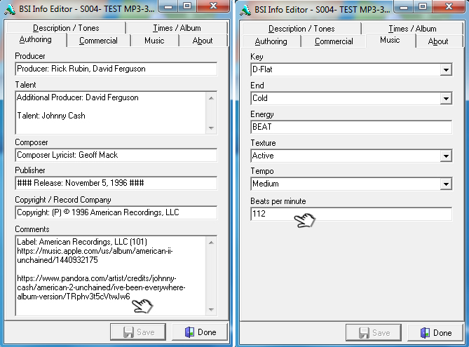Click the D-Flat value in Key combo box
The width and height of the screenshot is (469, 347).
coord(263,69)
